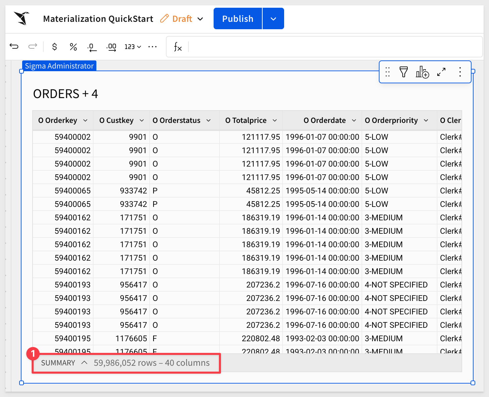Click the upper P Orderstatus cell
Image resolution: width=489 pixels, height=397 pixels.
(x=184, y=191)
